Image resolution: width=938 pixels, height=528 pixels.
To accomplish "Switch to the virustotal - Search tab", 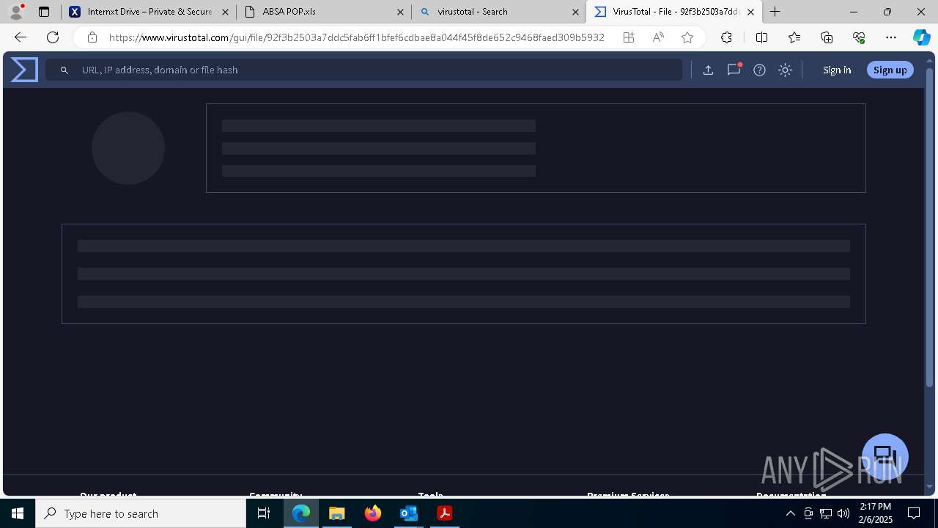I will point(498,12).
